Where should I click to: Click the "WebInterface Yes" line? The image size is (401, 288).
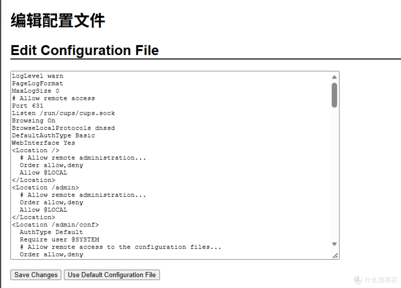click(x=43, y=143)
